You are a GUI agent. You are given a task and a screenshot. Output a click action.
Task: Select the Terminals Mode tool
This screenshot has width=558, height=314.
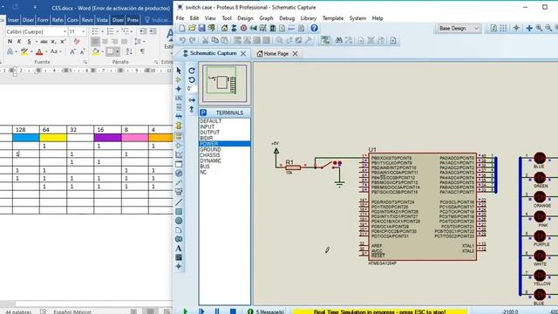point(179,136)
